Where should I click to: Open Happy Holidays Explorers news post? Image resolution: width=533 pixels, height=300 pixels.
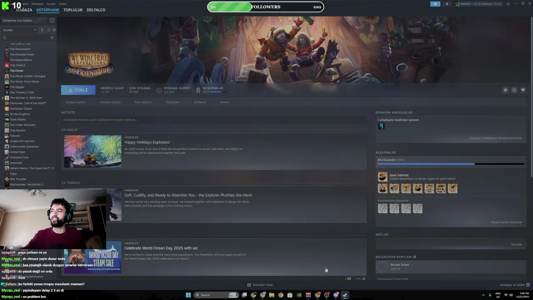147,142
